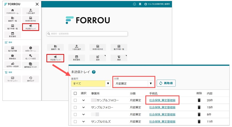This screenshot has height=127, width=232.
Task: Expand the chevron in the 8件 row
Action: tap(83, 114)
